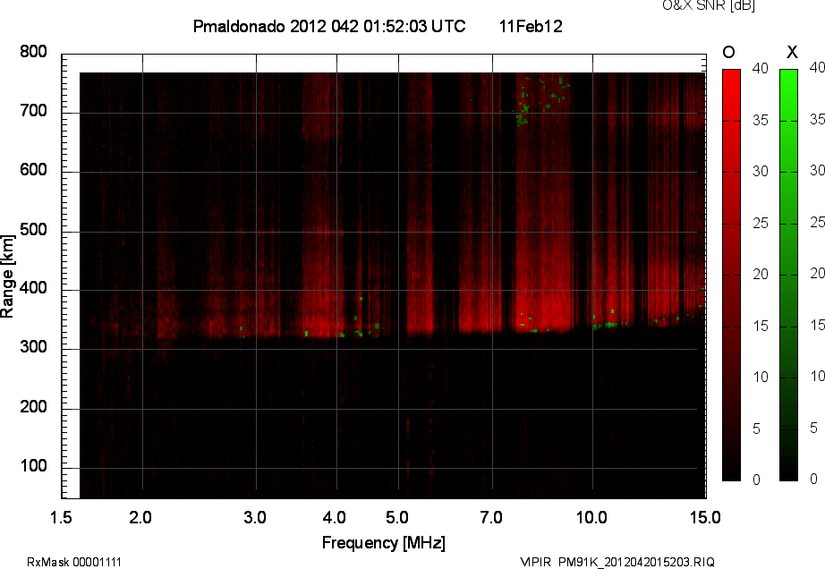
Task: Click the 800 tick on range axis
Action: 34,53
